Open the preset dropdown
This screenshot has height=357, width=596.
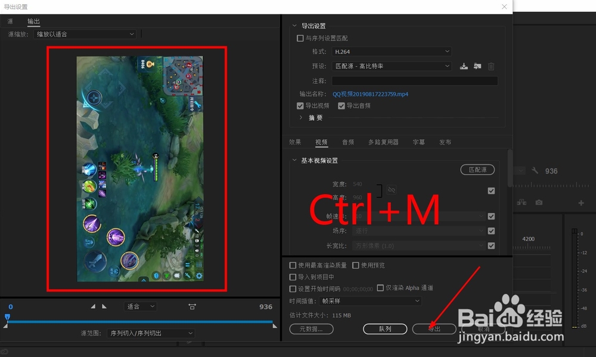392,66
